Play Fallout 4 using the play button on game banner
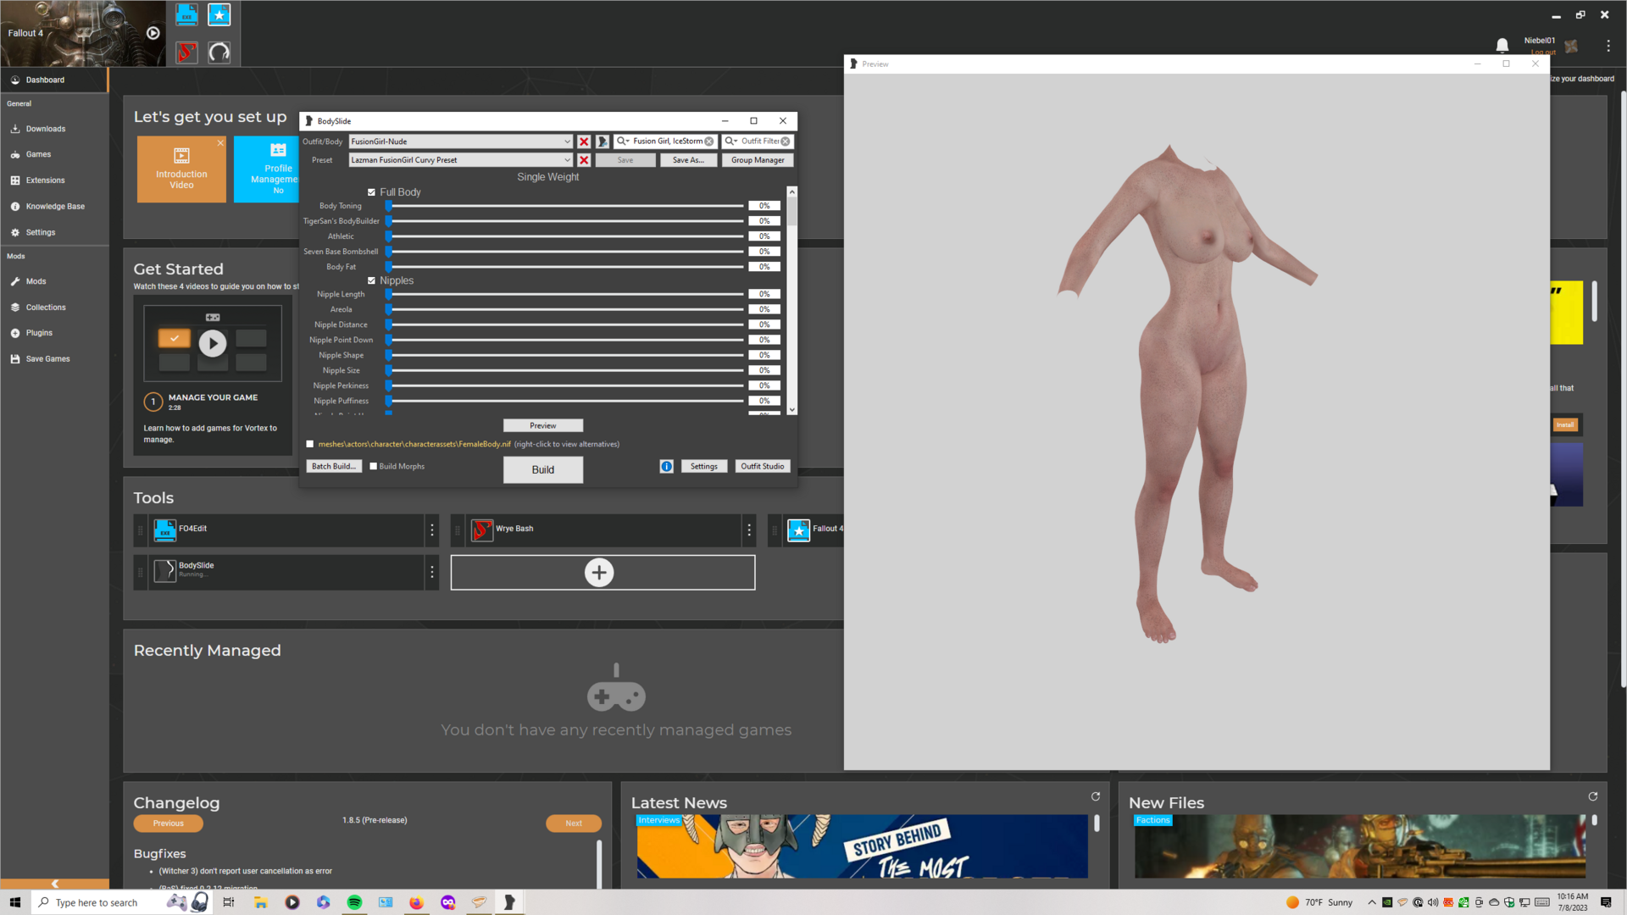Viewport: 1627px width, 915px height. point(153,33)
